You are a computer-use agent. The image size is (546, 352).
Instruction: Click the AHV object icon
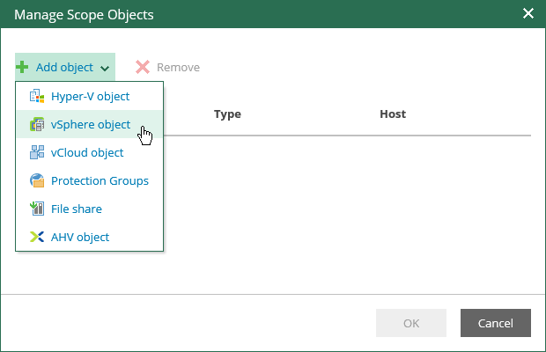37,237
